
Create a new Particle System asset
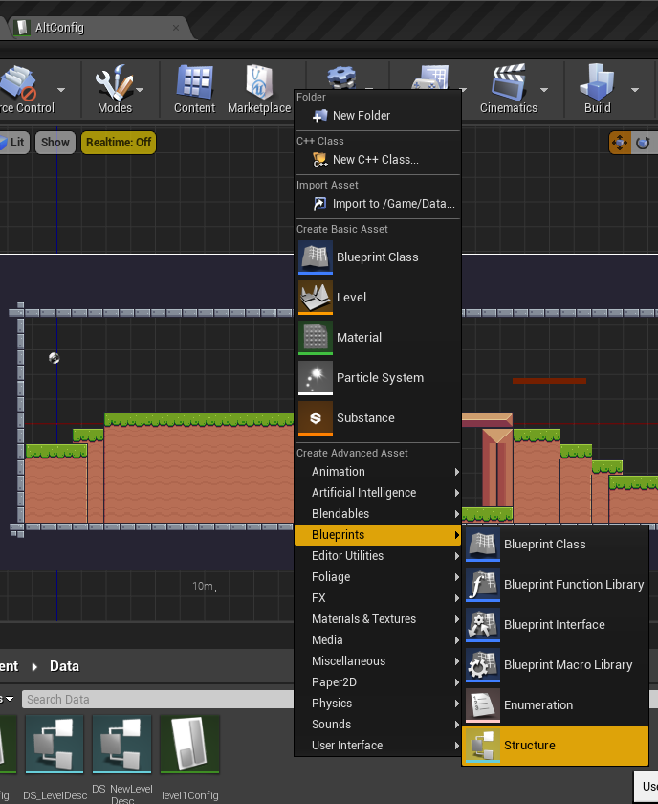point(378,378)
